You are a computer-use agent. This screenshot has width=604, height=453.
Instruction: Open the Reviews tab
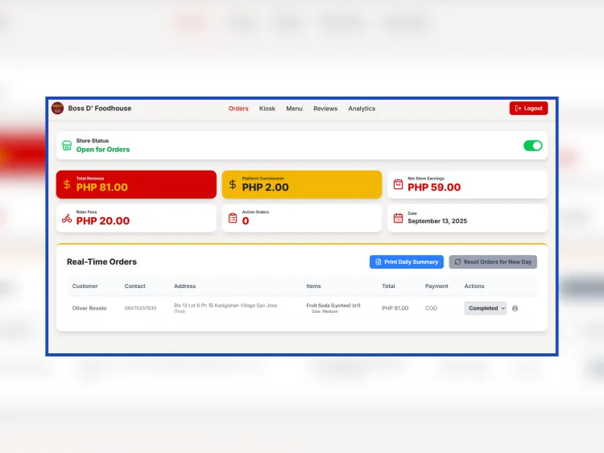[x=325, y=109]
